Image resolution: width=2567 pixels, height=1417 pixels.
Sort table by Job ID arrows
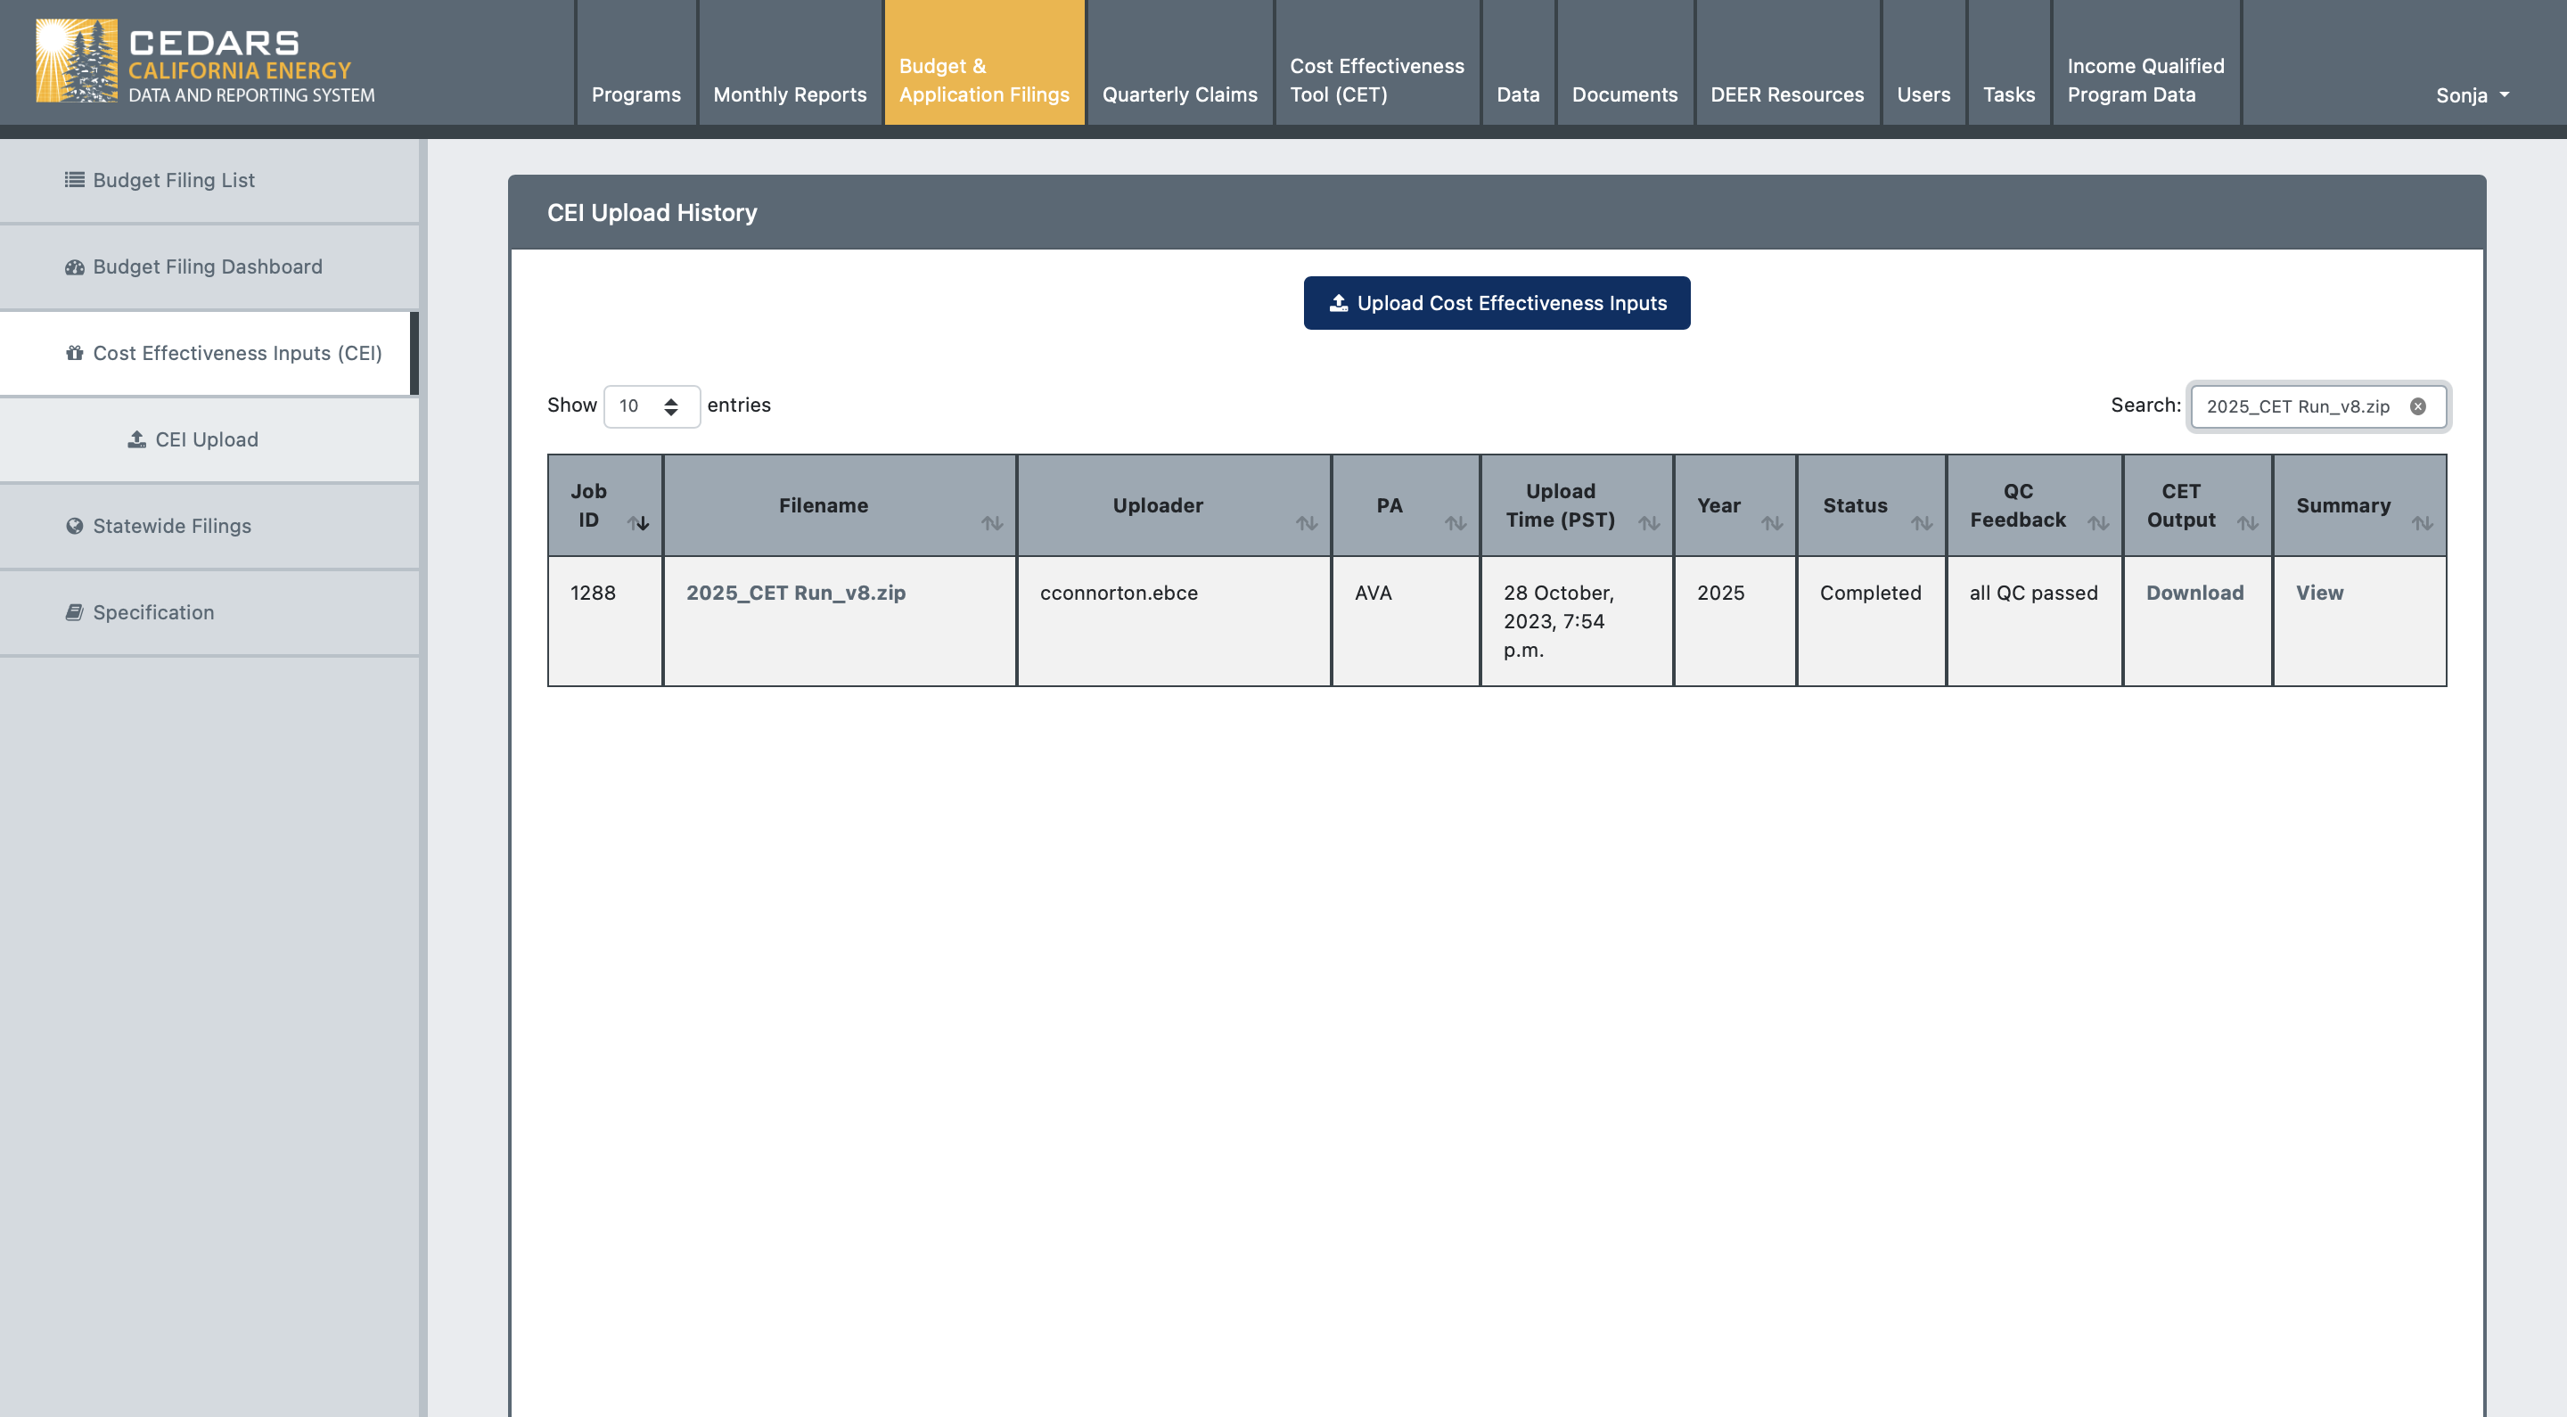pos(638,522)
